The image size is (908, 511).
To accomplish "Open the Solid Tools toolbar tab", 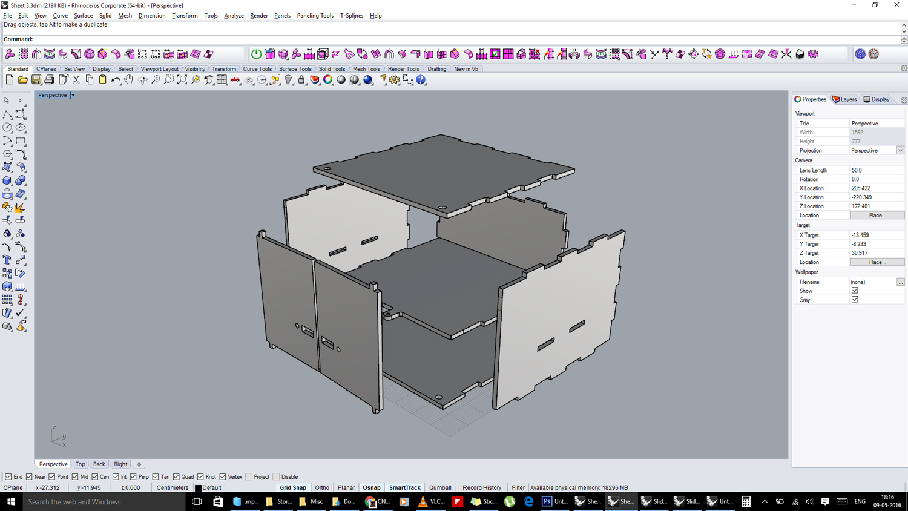I will [332, 69].
